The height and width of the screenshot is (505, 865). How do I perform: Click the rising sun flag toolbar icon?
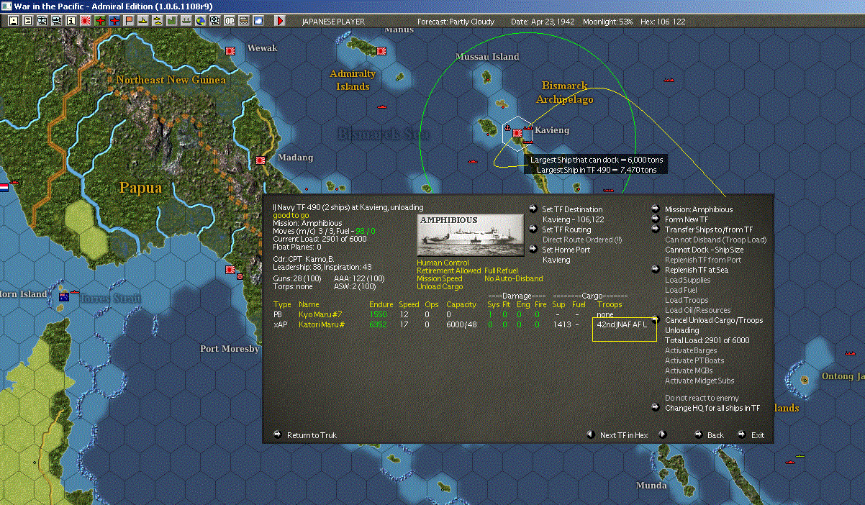click(x=85, y=21)
